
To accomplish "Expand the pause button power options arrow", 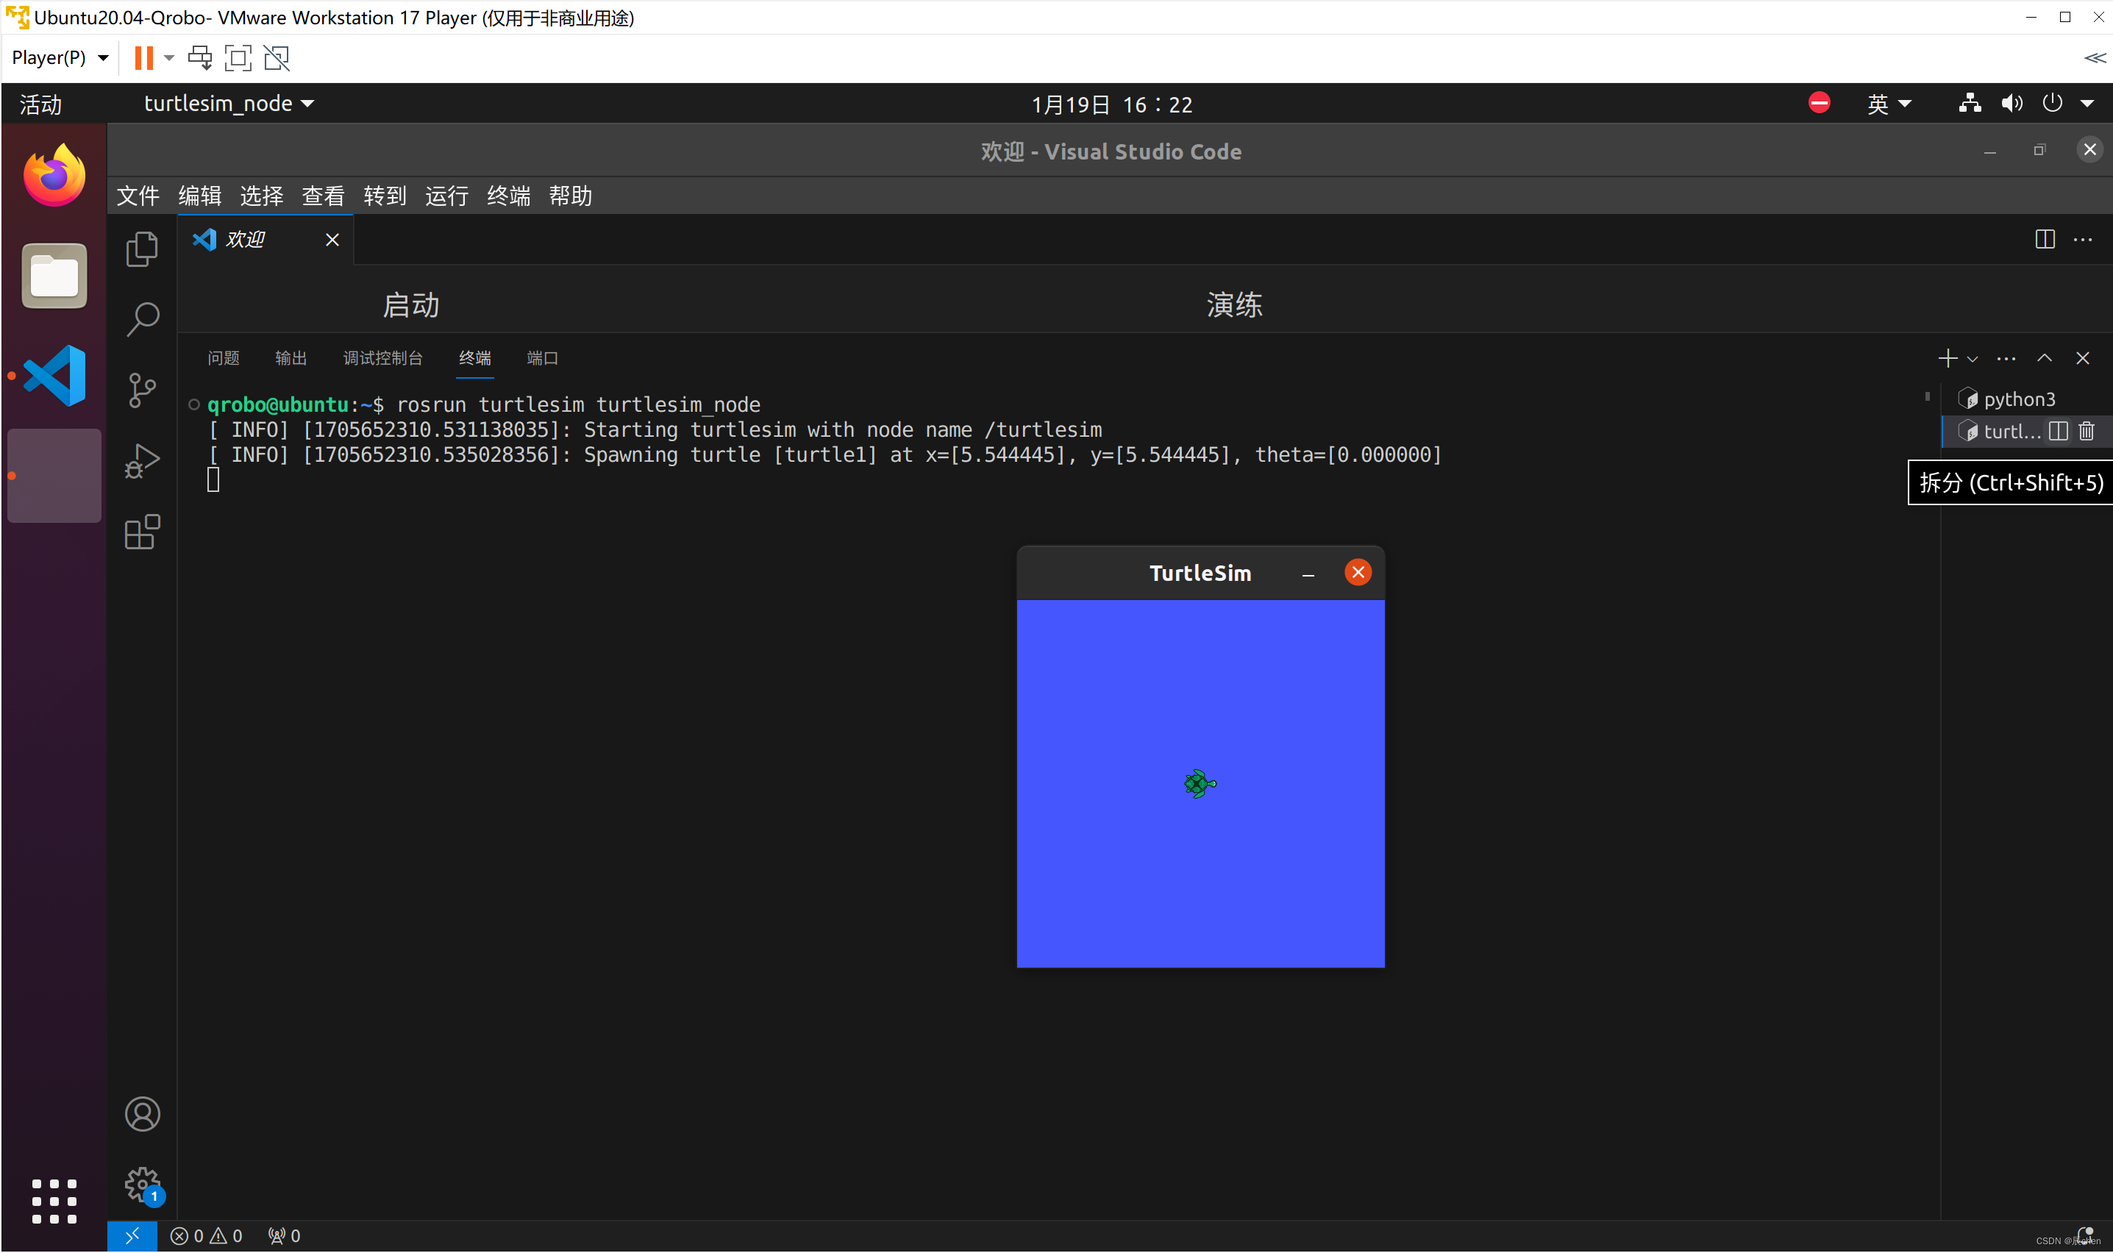I will click(x=169, y=57).
